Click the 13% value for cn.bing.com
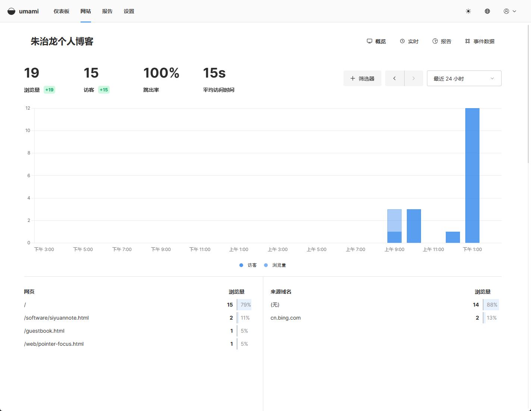Viewport: 531px width, 411px height. coord(491,318)
